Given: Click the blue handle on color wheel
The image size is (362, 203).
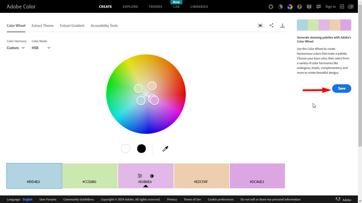Looking at the screenshot, I should 141,101.
